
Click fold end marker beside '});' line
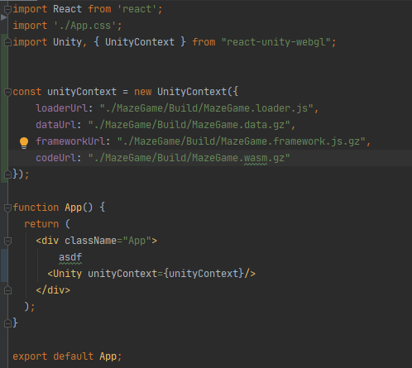pos(7,174)
